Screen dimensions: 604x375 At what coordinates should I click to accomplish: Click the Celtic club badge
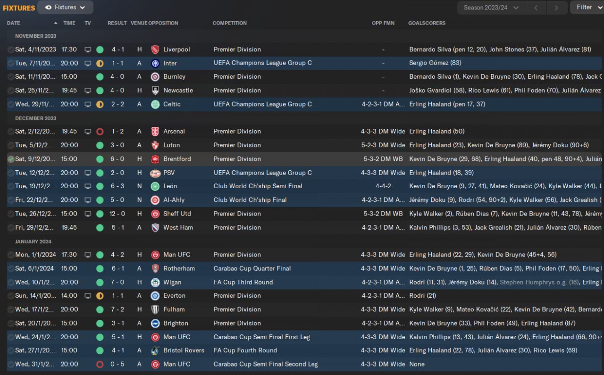[155, 104]
